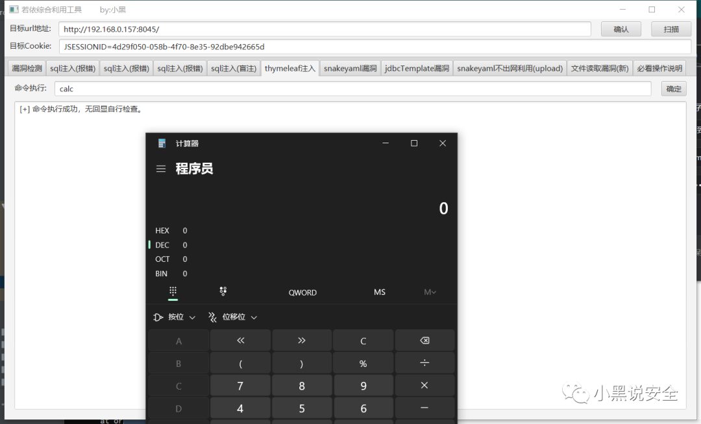Open the 必看操作说明 tab

(659, 68)
